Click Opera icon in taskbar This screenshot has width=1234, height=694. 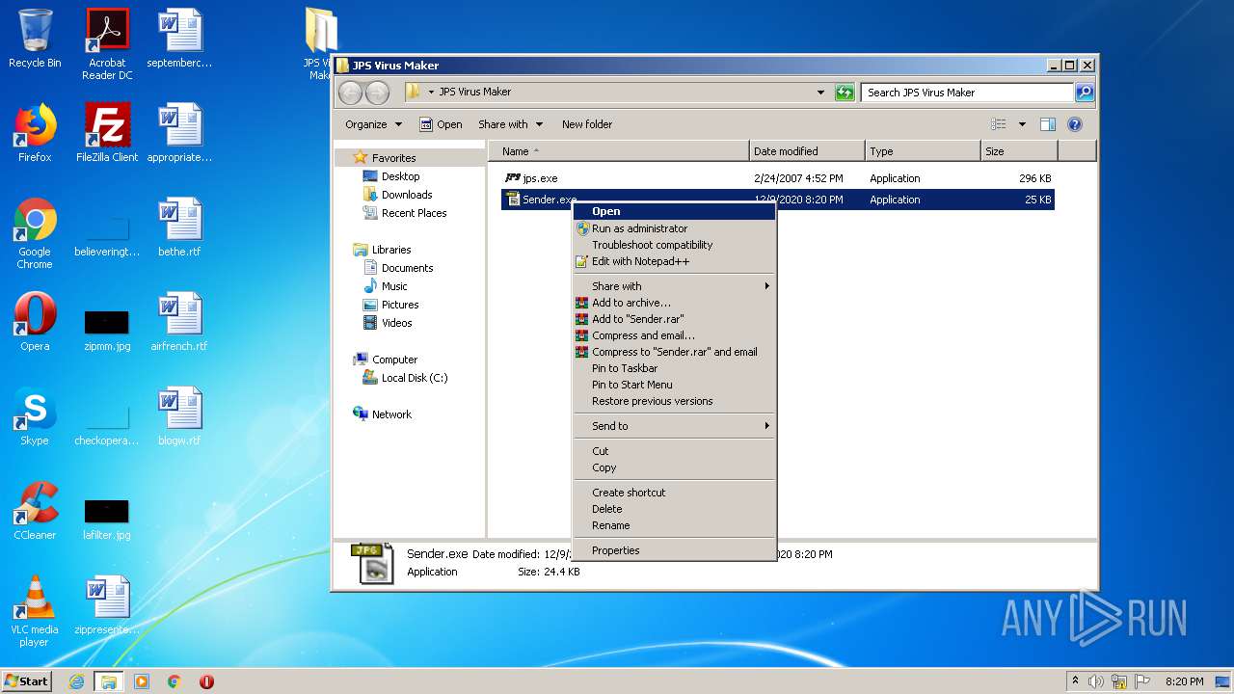206,681
